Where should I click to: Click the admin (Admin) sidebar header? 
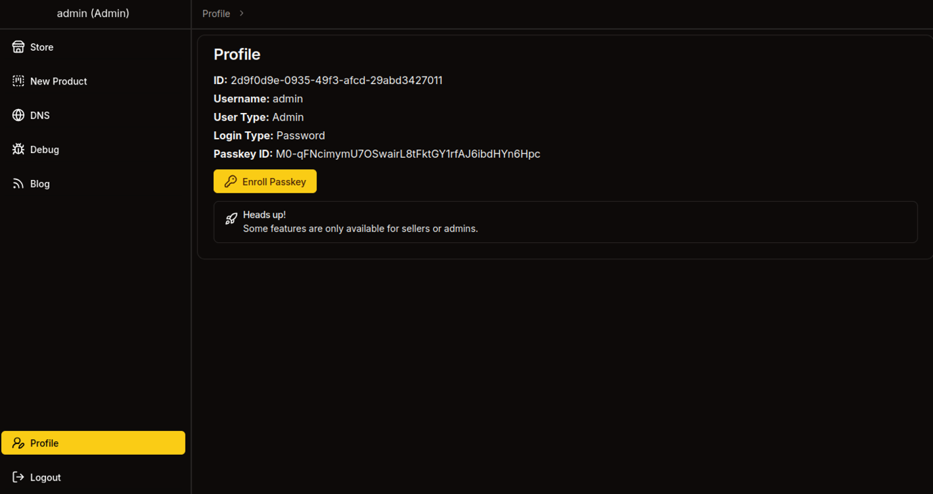93,14
